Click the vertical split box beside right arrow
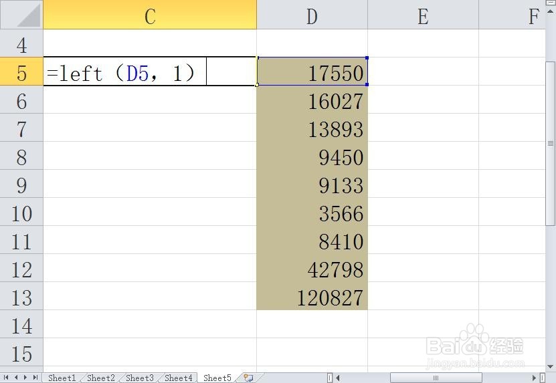Viewport: 556px width, 383px height. tap(543, 378)
